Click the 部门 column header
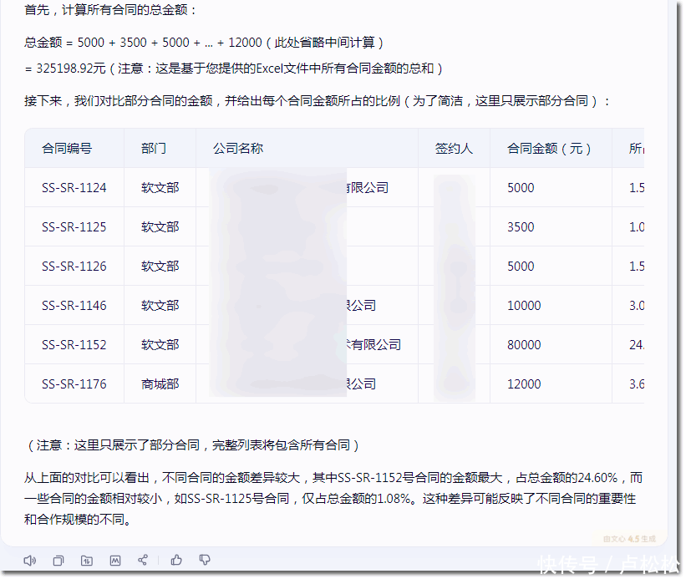Image resolution: width=686 pixels, height=579 pixels. [x=154, y=149]
